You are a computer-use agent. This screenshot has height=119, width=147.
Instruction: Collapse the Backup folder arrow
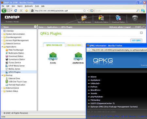pos(2,75)
